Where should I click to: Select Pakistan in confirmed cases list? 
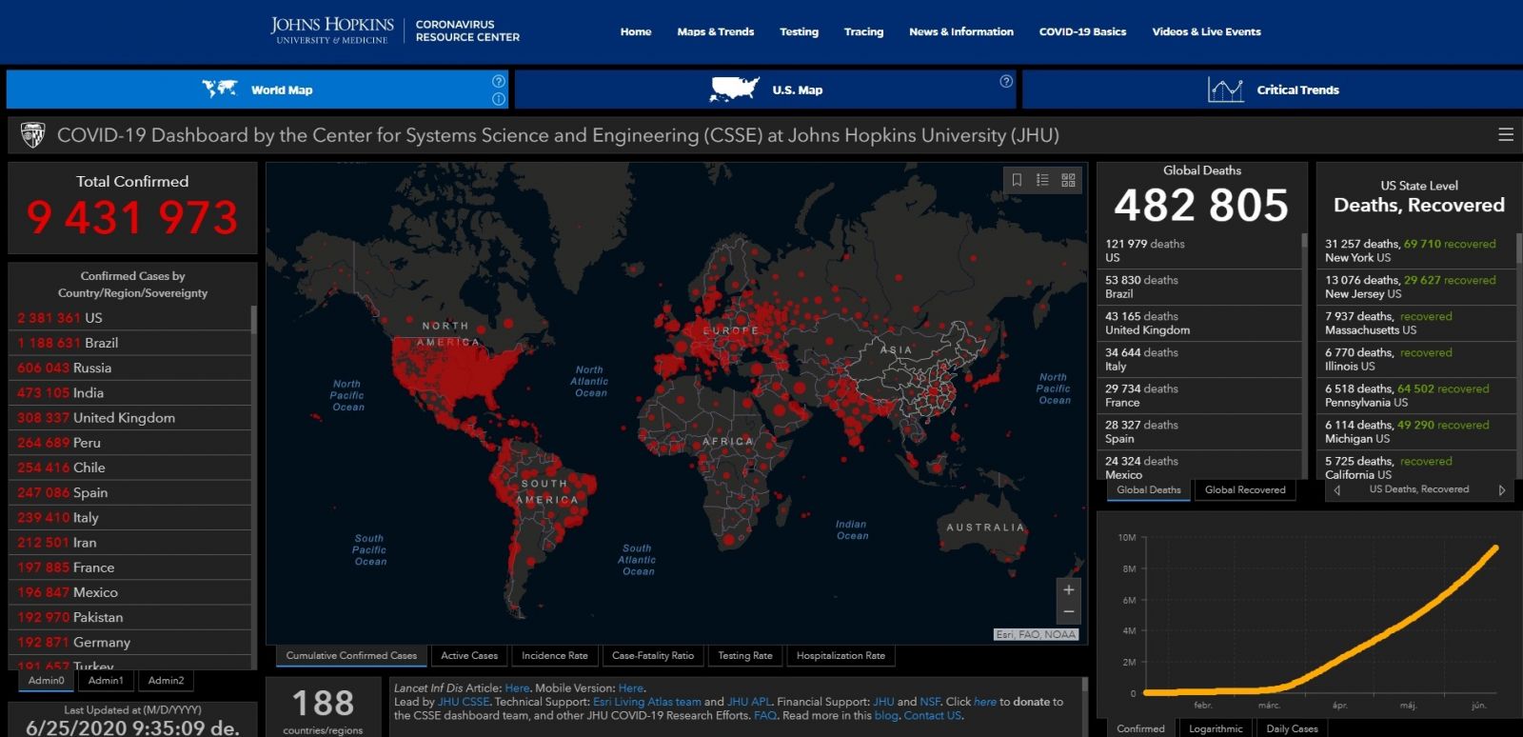(130, 617)
